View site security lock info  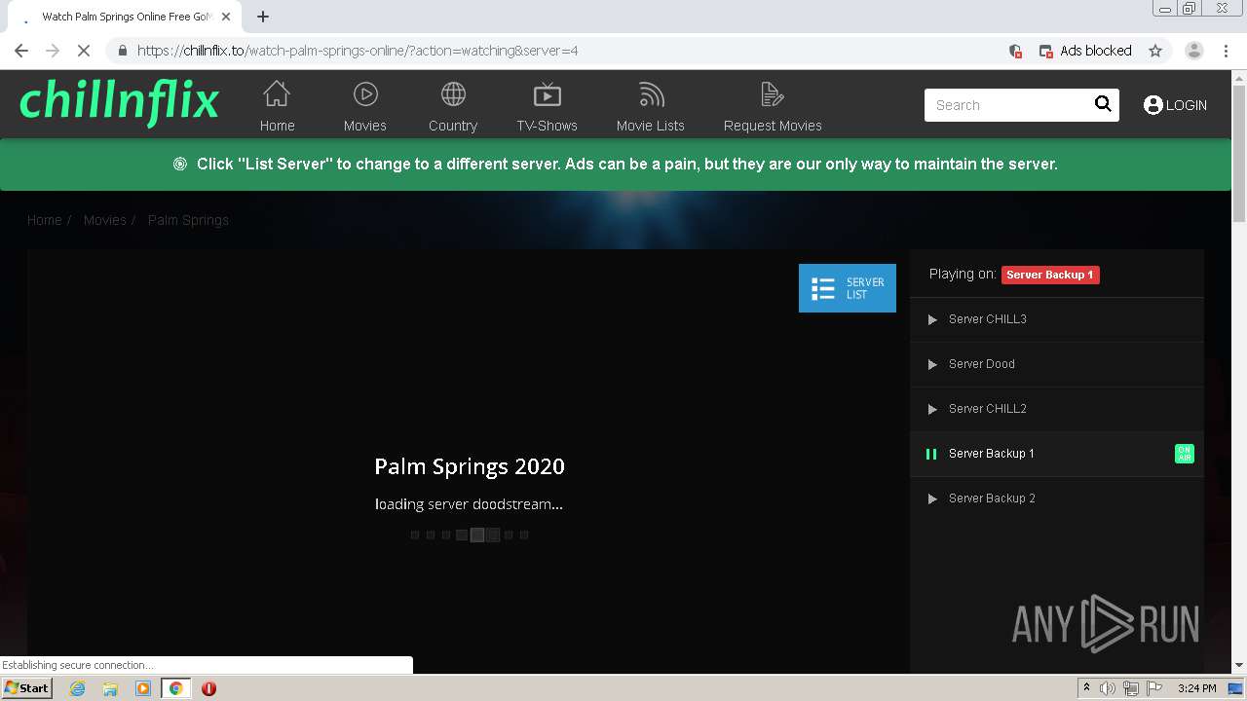pyautogui.click(x=122, y=51)
